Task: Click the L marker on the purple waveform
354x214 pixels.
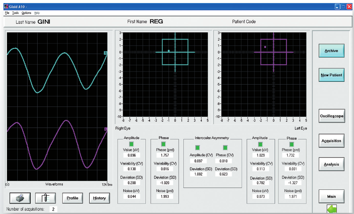Action: 105,129
